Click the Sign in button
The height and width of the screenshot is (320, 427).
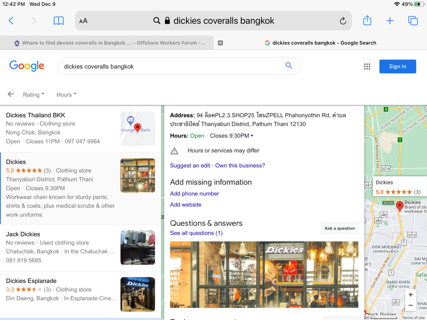click(398, 66)
